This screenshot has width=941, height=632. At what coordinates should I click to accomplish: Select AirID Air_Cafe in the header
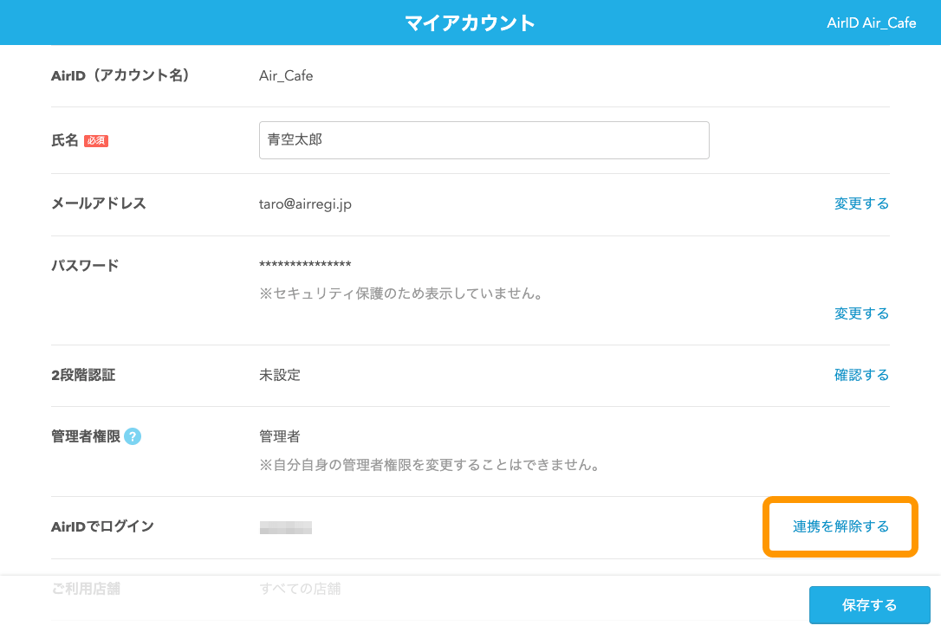(872, 23)
